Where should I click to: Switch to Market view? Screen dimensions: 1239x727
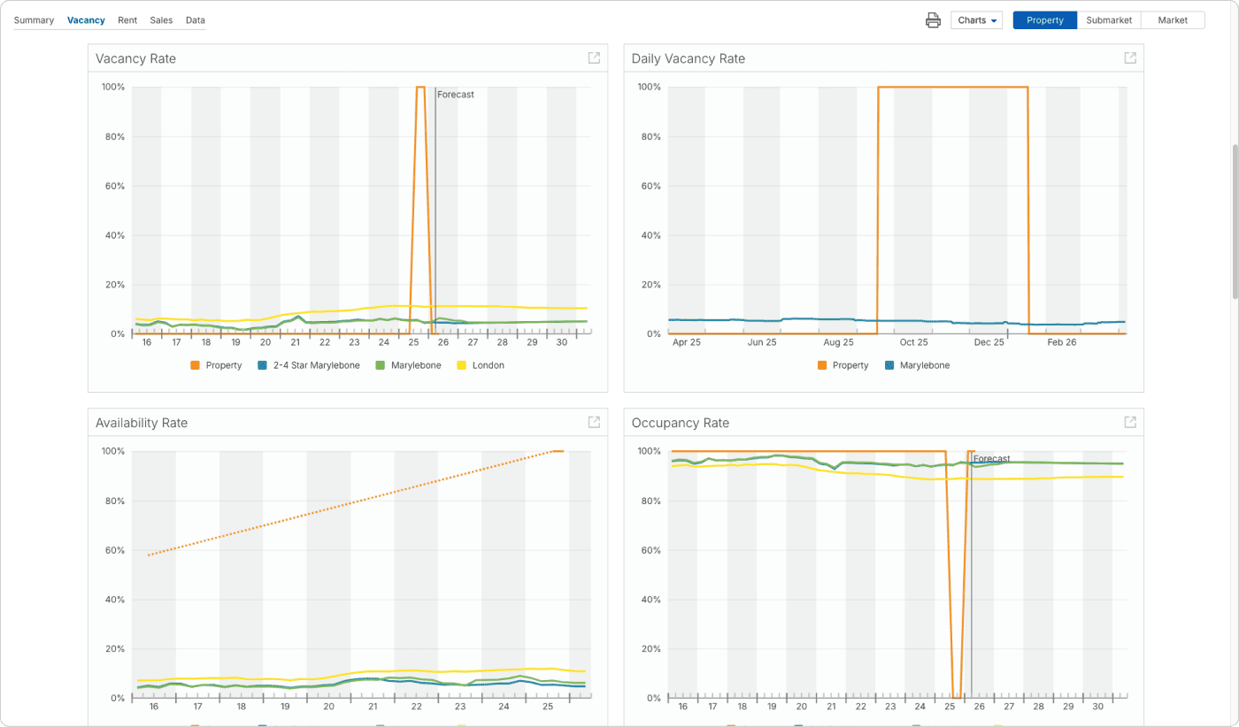tap(1173, 20)
